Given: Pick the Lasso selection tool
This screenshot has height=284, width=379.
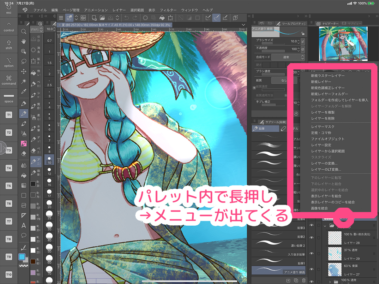Looking at the screenshot, I should (x=23, y=61).
